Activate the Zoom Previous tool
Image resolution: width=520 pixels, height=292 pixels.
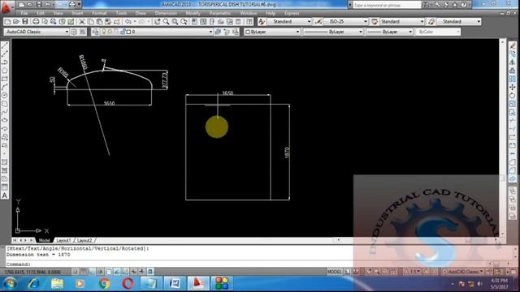point(184,22)
